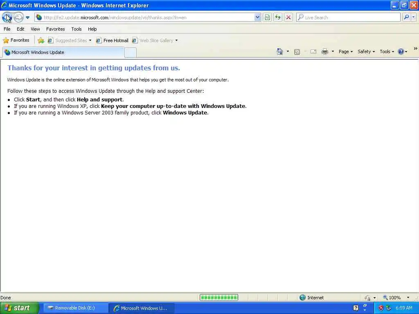Click the 'Help and support' bold text
419x314 pixels.
[x=99, y=100]
